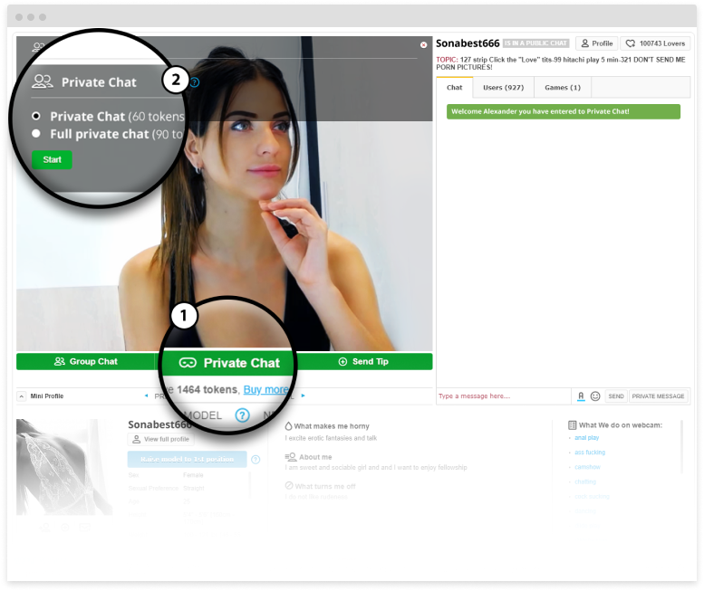Click the Lovers heart counter button
The height and width of the screenshot is (591, 704).
[x=656, y=43]
